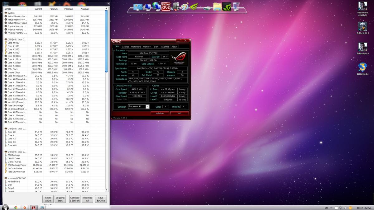Close the CPU-Z window
Viewport: 374px width, 210px height.
[185, 40]
